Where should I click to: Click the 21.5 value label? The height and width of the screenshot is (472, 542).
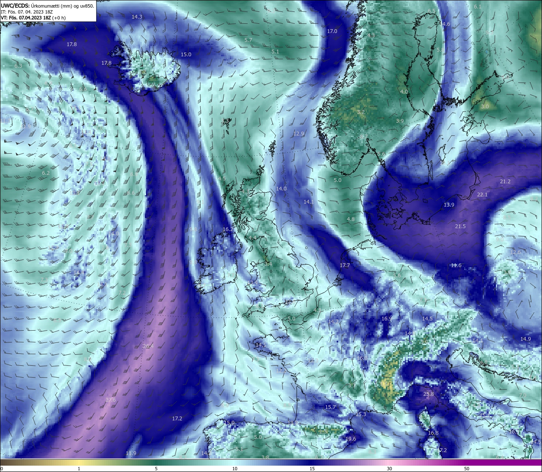point(460,226)
